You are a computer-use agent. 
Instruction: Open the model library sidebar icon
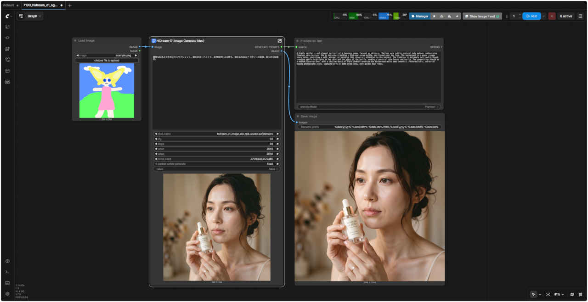(7, 49)
